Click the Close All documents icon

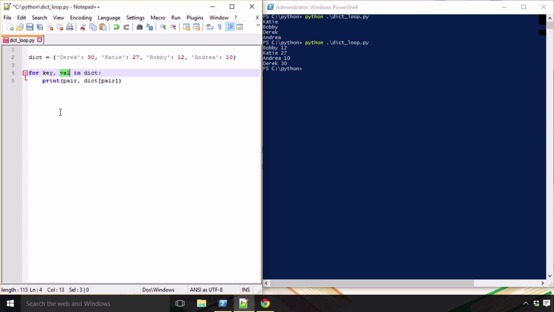pyautogui.click(x=60, y=27)
